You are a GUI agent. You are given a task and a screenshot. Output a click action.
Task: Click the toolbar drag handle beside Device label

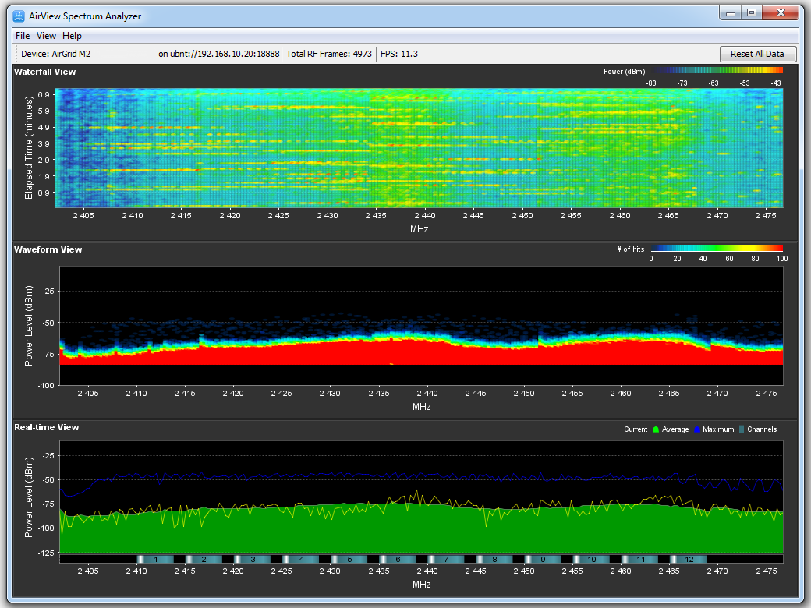click(x=16, y=54)
